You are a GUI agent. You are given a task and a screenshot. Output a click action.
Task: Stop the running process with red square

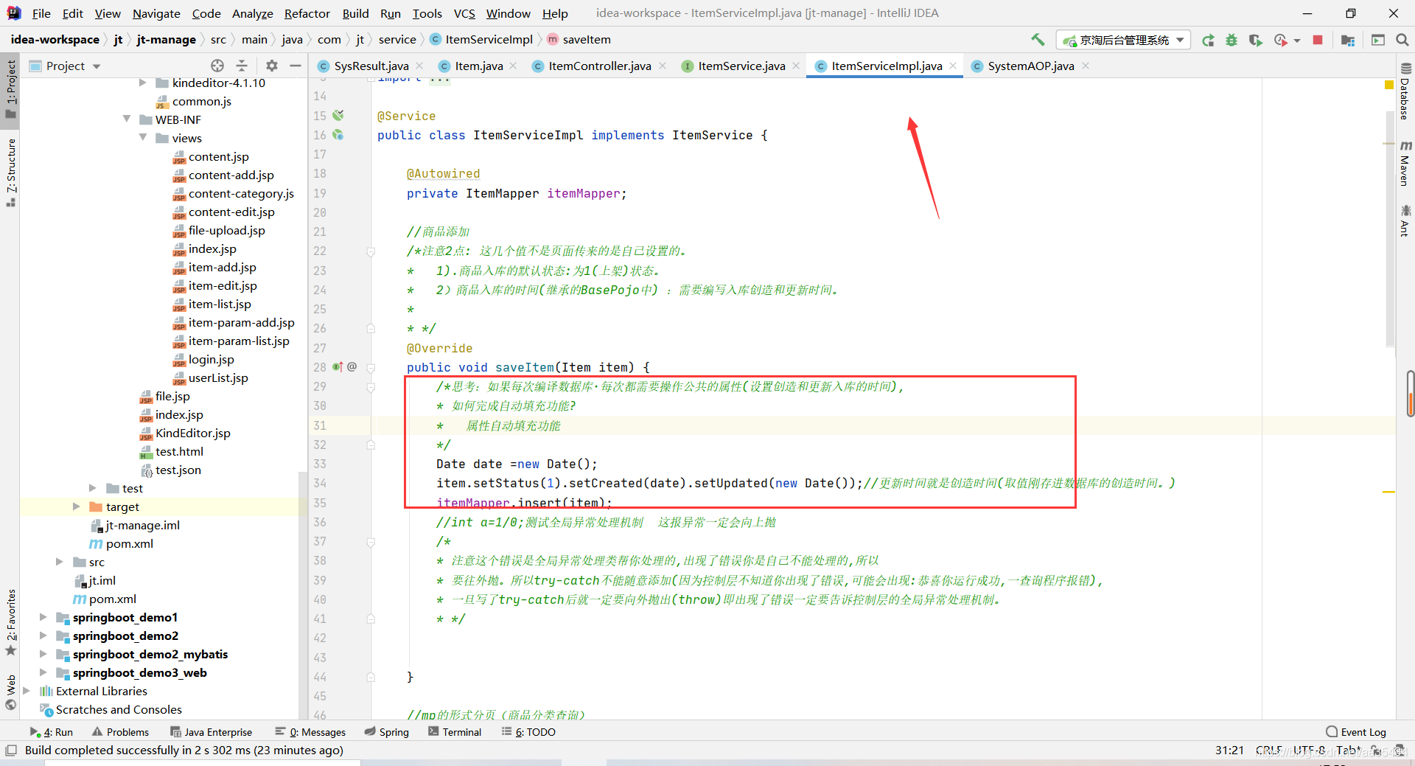coord(1318,40)
